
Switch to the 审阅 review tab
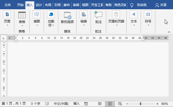76,5
